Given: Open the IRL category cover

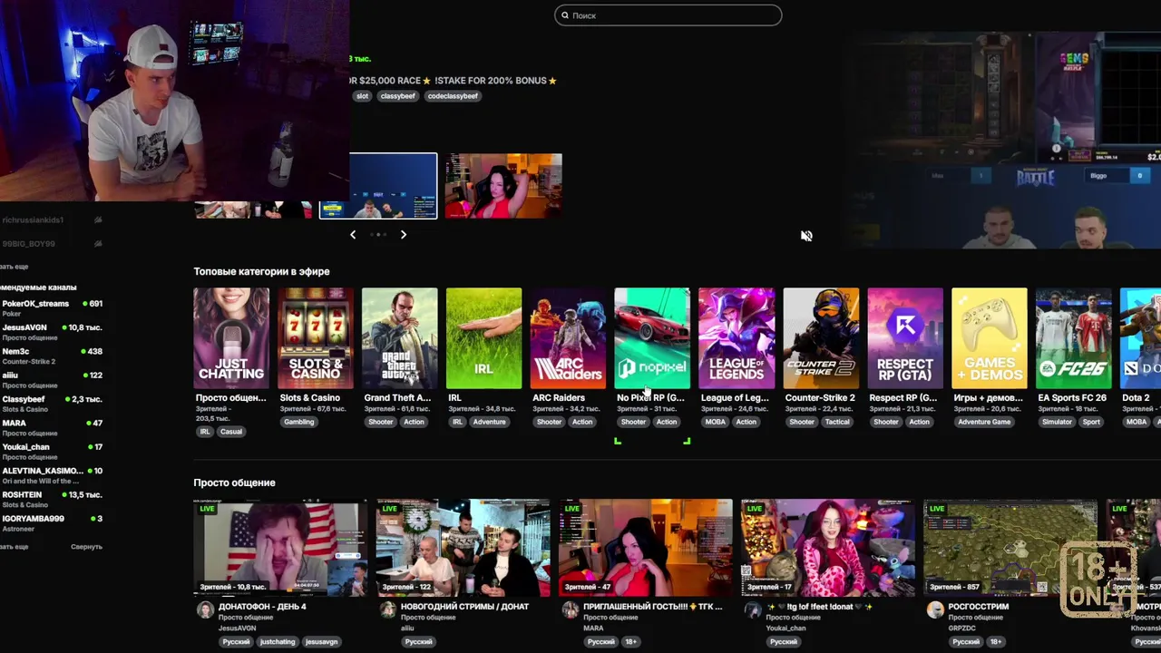Looking at the screenshot, I should (x=484, y=338).
